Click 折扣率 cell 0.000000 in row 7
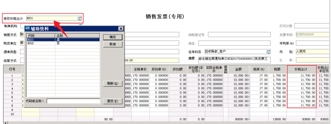This screenshot has height=124, width=331. pos(159,101)
